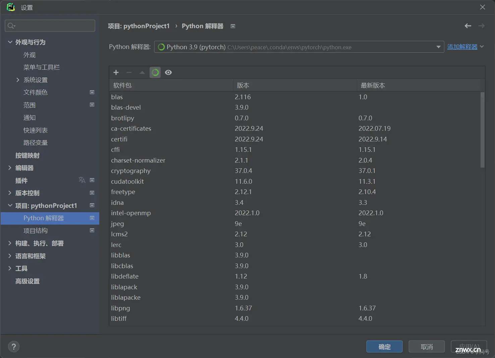Select the blas package row

[x=295, y=97]
